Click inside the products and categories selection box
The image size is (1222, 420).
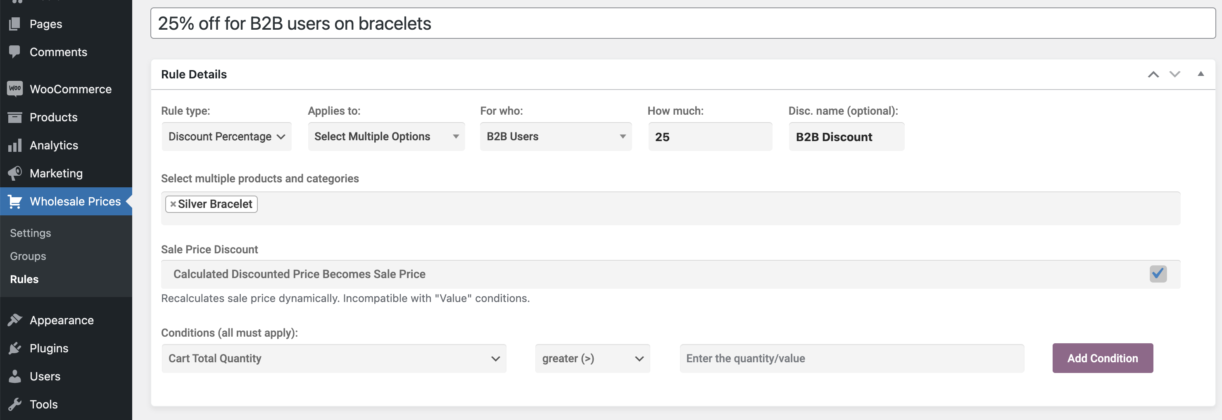pos(671,208)
